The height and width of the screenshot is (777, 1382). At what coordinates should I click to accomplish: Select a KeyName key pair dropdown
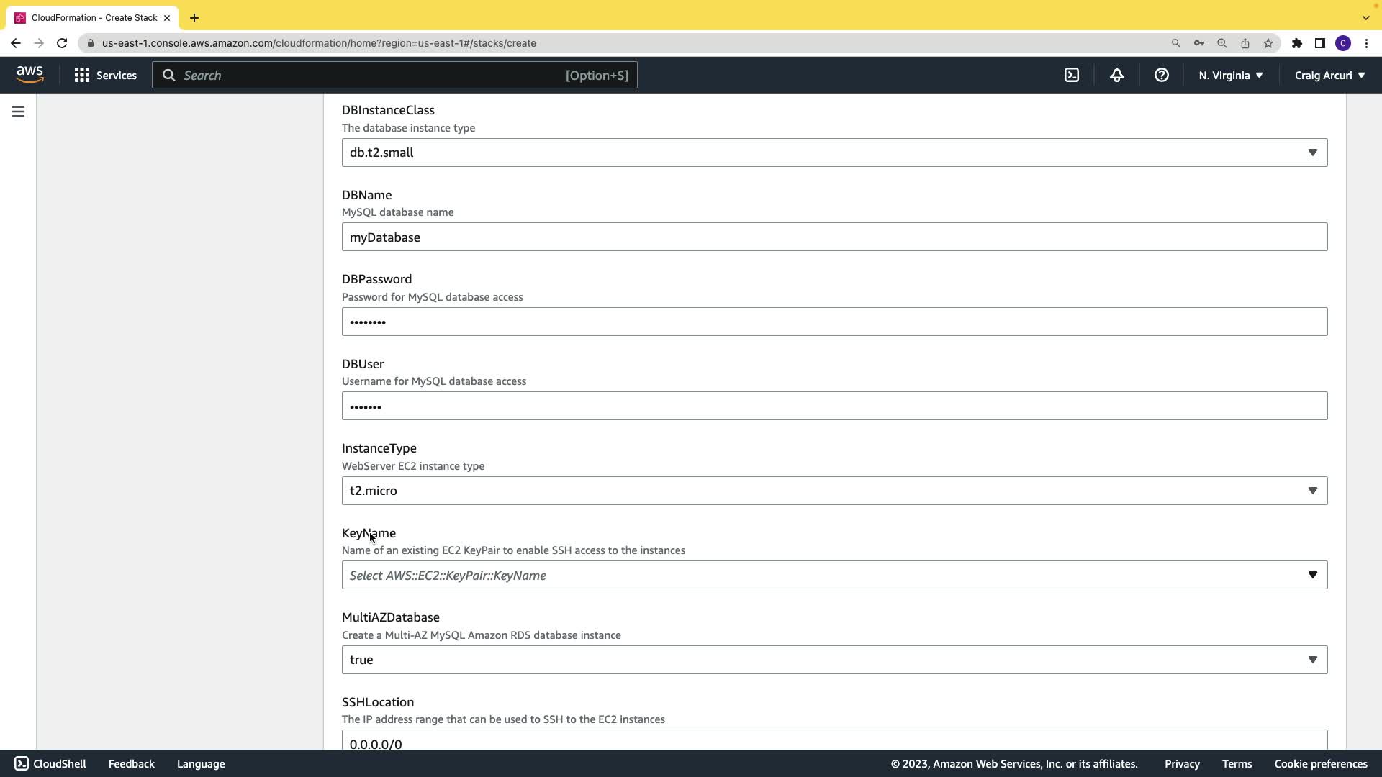(x=834, y=575)
